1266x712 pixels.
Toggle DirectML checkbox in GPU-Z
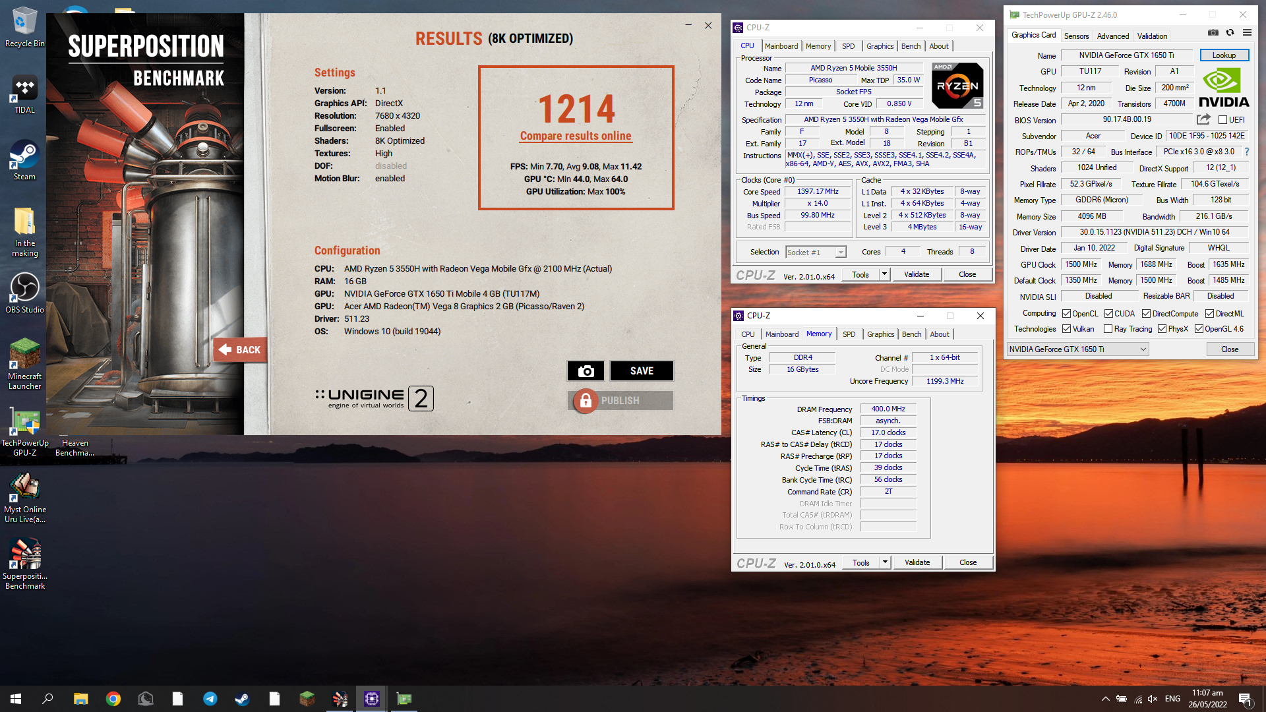click(x=1209, y=314)
